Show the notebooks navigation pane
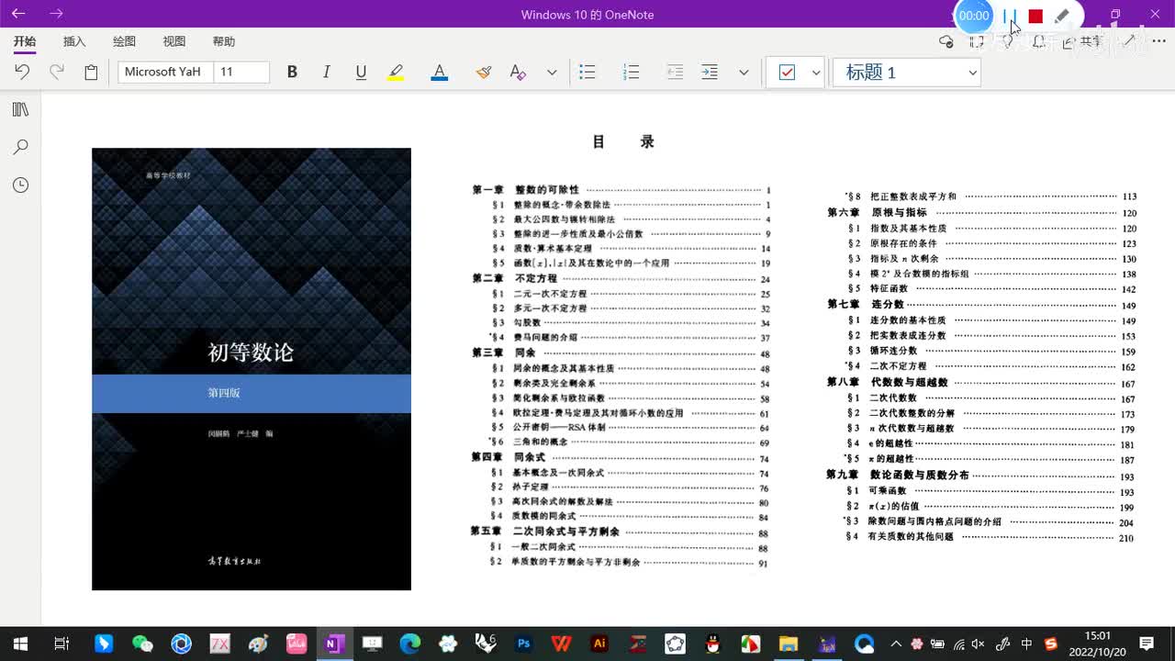 (20, 109)
